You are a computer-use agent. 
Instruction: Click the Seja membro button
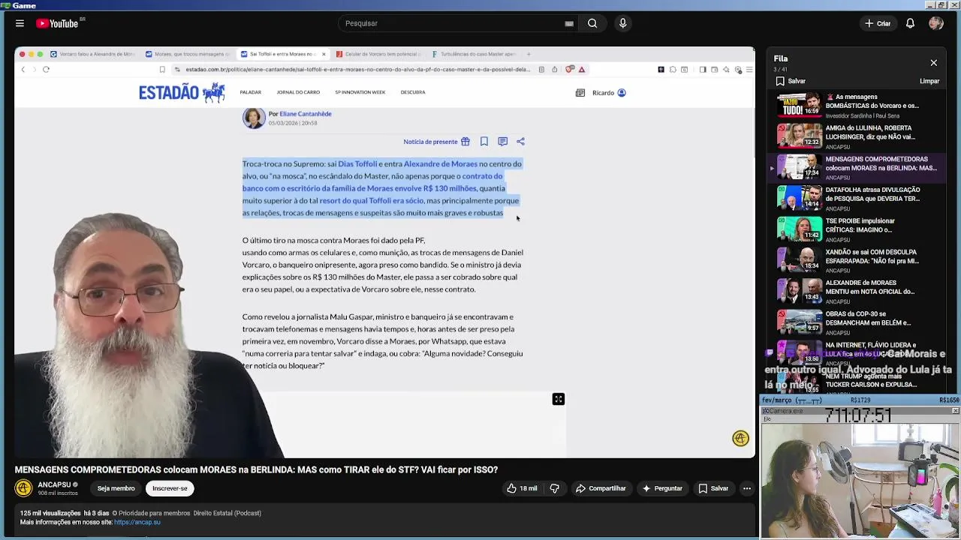tap(116, 488)
